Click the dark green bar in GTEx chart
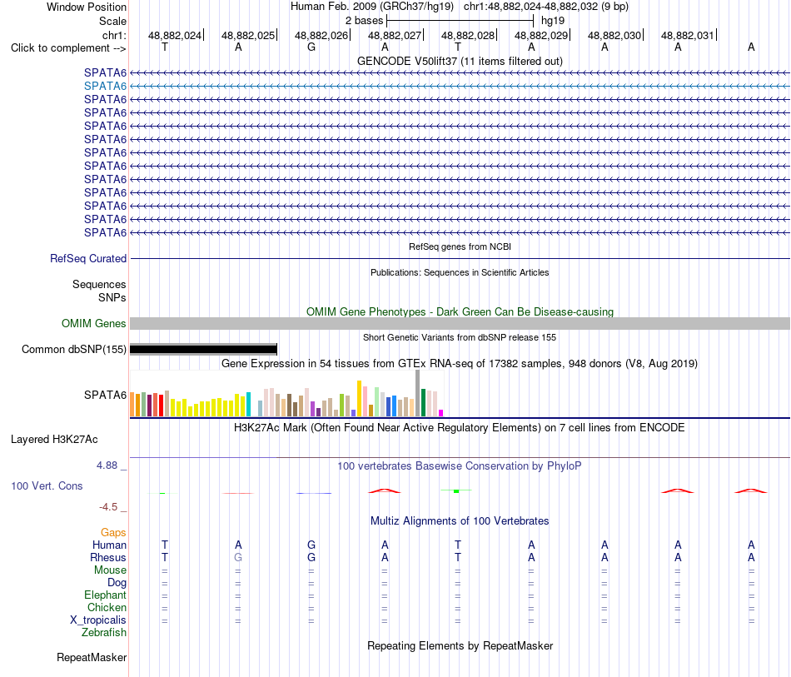 point(423,402)
